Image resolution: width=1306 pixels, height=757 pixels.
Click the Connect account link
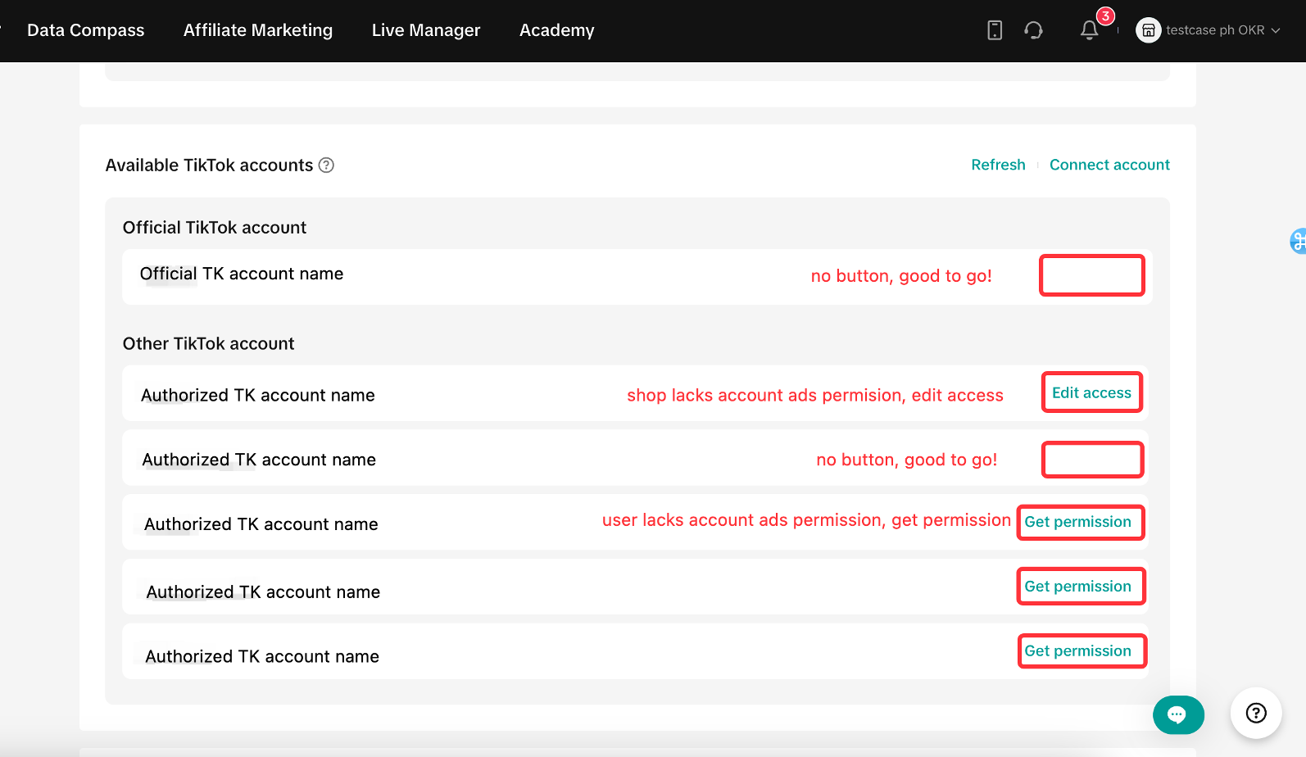pos(1109,165)
